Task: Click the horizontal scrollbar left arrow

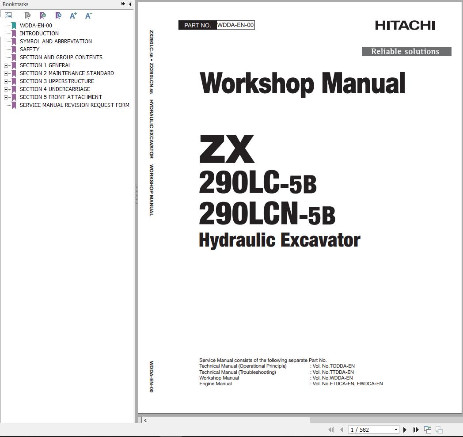Action: tap(145, 420)
